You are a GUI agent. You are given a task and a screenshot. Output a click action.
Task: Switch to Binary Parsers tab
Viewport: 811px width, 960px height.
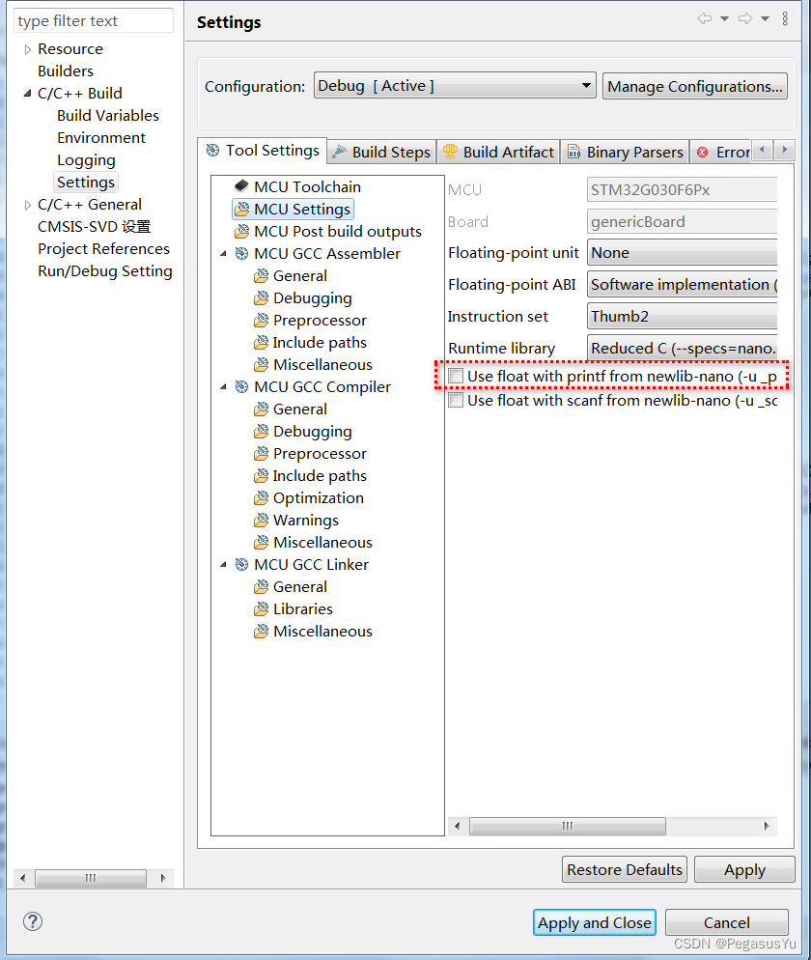coord(625,152)
